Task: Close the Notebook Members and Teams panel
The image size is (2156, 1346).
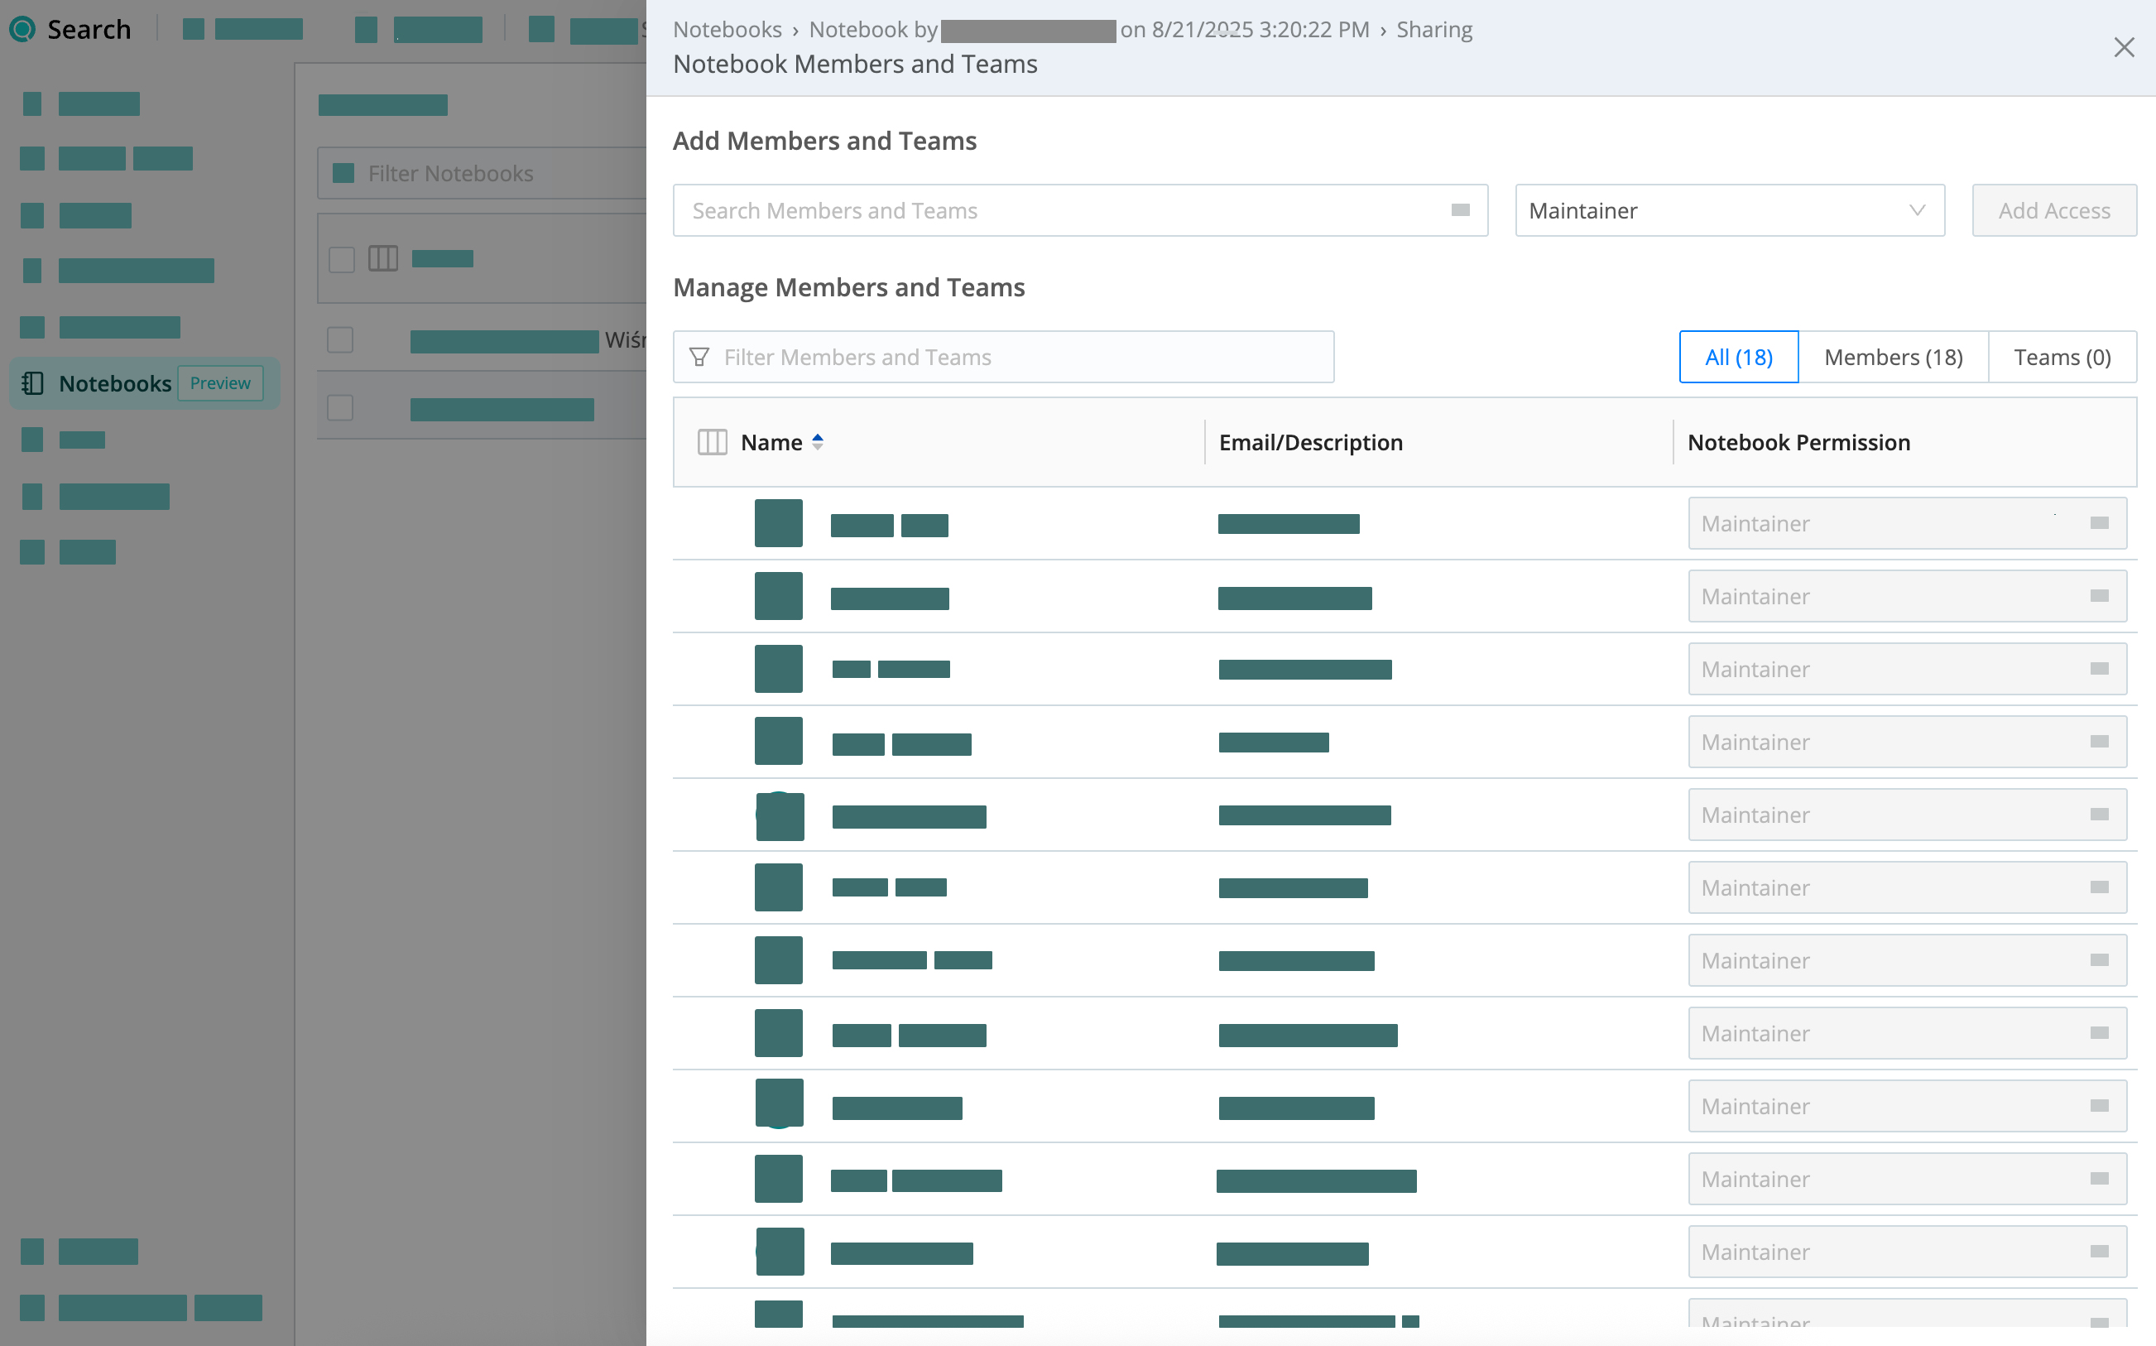Action: [x=2123, y=47]
